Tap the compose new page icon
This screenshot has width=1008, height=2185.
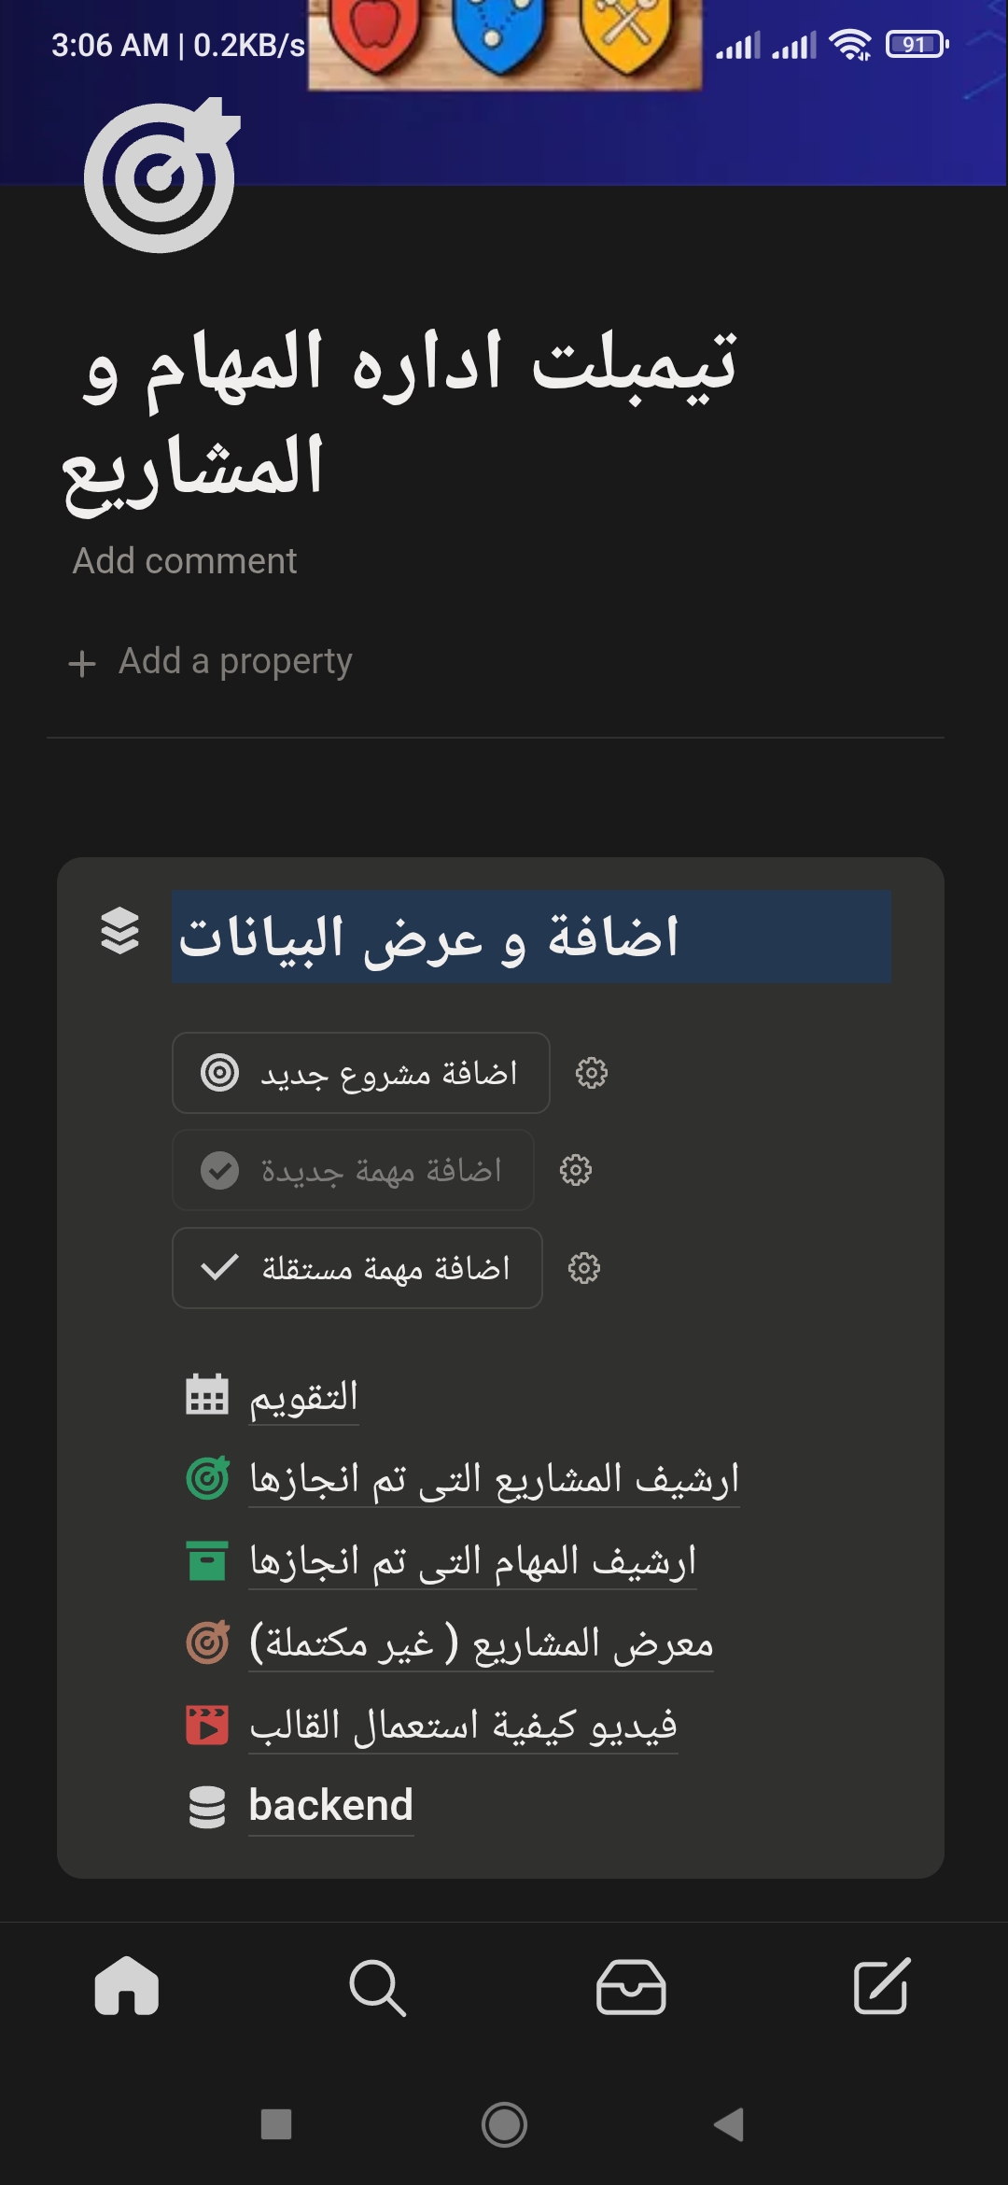coord(882,1986)
